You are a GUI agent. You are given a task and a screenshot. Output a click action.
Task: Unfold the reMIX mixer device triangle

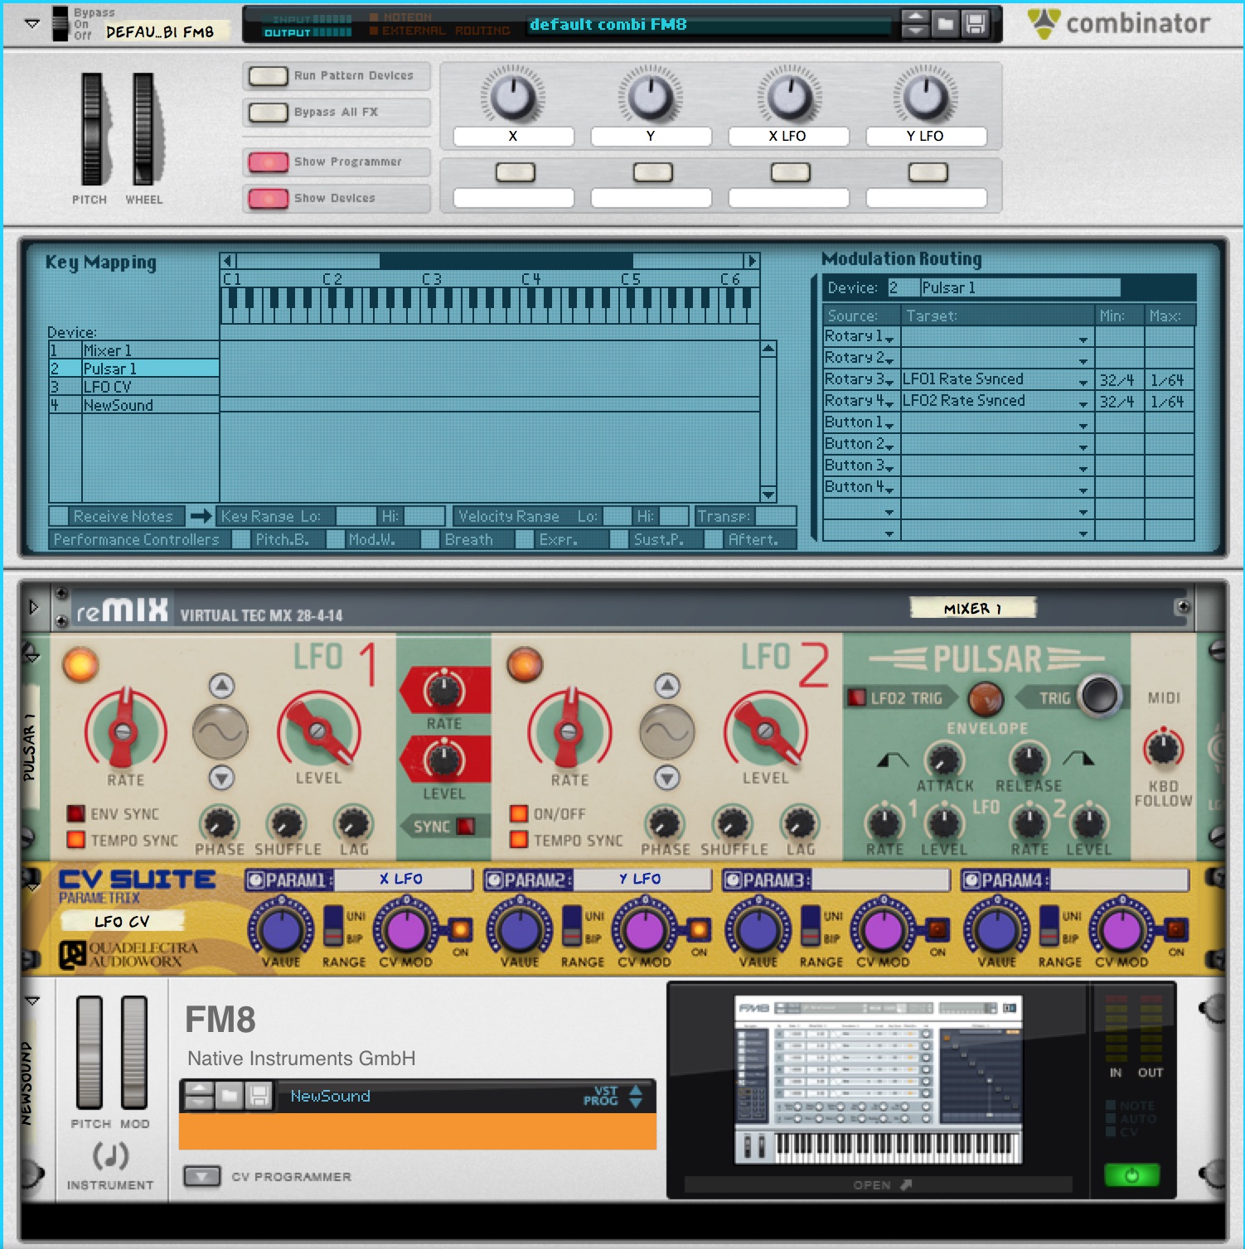(x=33, y=607)
